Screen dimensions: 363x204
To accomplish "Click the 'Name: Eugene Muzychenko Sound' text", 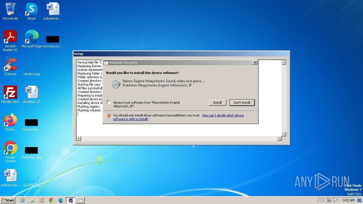I will tap(164, 81).
